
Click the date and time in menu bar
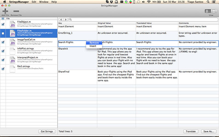click(x=174, y=2)
